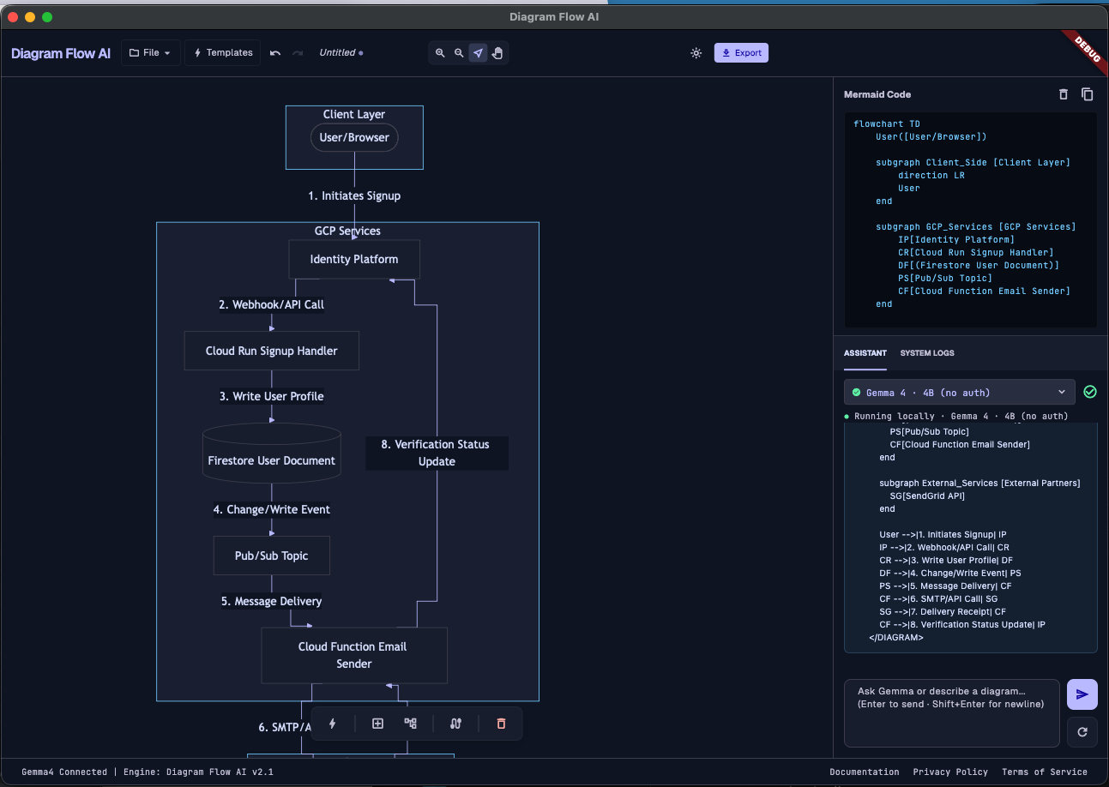Screen dimensions: 1109x787
Task: Select the Identity Platform node
Action: pos(354,259)
